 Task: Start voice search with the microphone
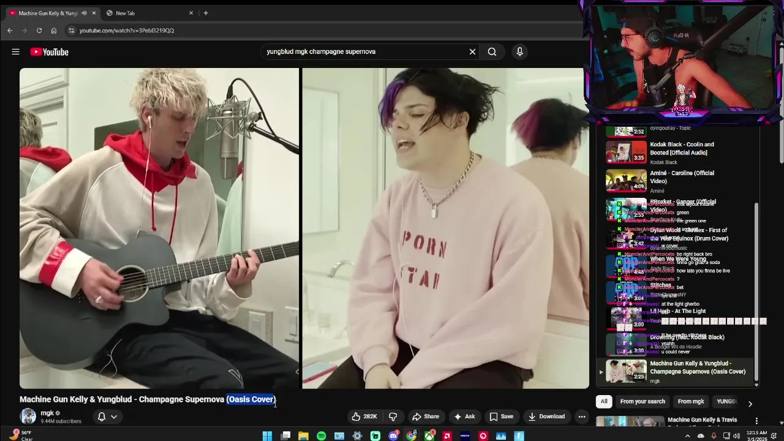(x=519, y=52)
